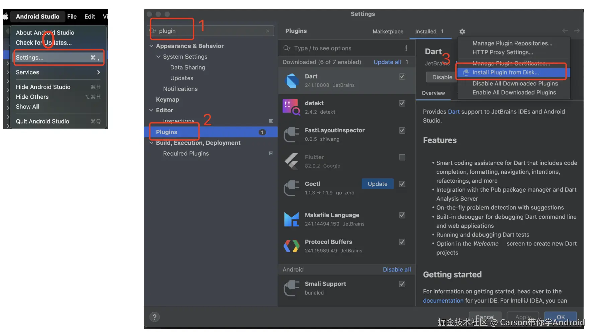
Task: Click the detekt plugin icon
Action: (x=291, y=107)
